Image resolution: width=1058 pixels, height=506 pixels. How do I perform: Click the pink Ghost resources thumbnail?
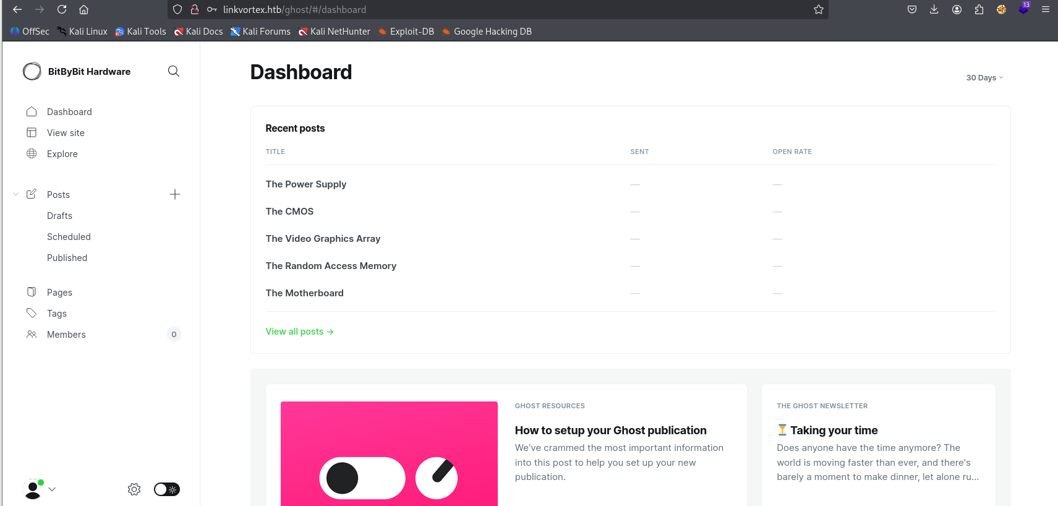tap(389, 453)
